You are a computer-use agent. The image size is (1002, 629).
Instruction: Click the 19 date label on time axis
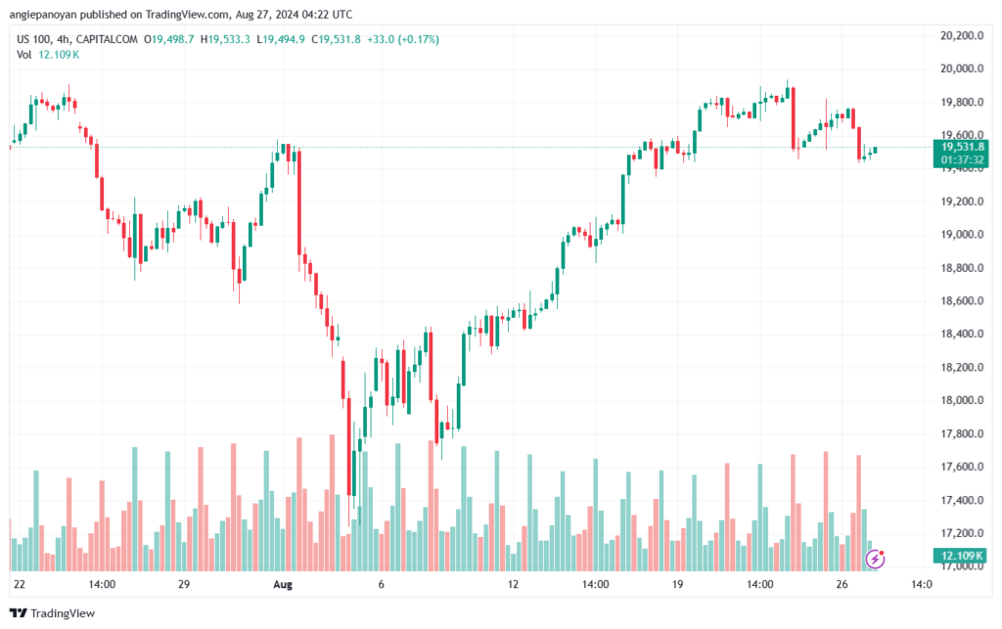(x=677, y=584)
